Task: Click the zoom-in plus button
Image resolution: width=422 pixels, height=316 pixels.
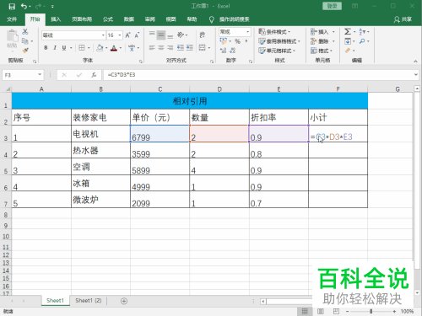Action: click(x=394, y=311)
